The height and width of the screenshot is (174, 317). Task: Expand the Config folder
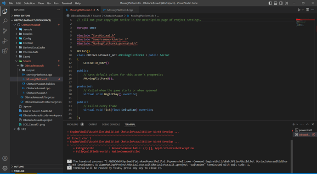tap(36, 38)
